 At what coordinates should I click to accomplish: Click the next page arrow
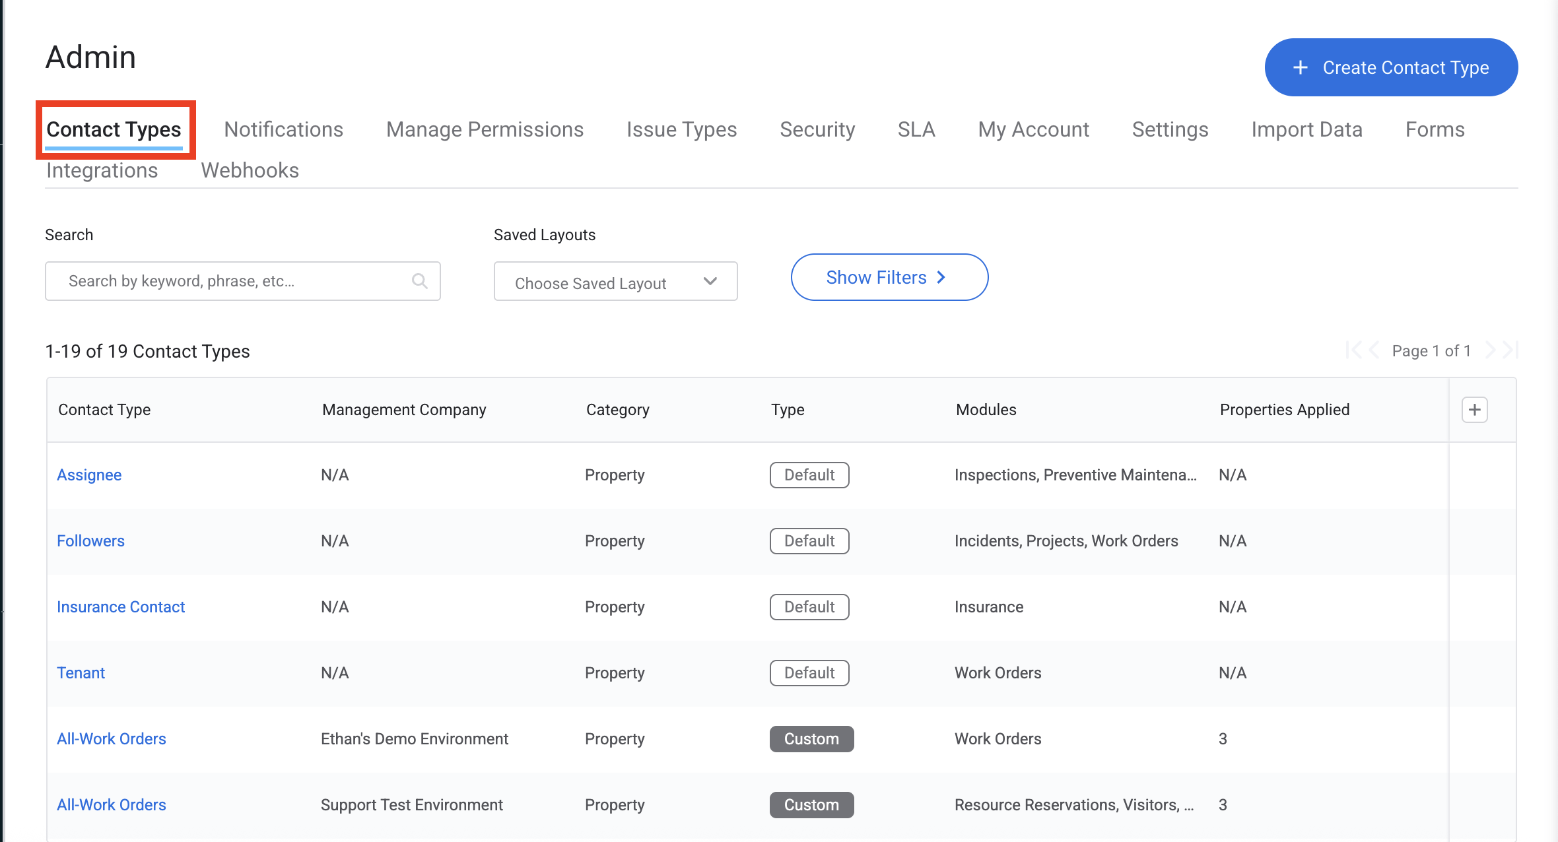coord(1490,350)
